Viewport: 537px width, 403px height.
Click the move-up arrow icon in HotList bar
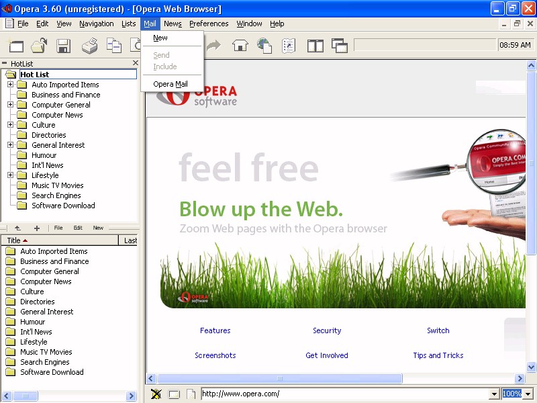(17, 228)
